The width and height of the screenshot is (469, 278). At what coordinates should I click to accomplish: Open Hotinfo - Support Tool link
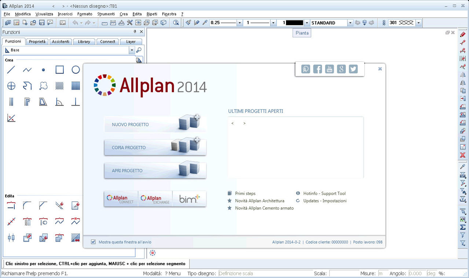(325, 194)
